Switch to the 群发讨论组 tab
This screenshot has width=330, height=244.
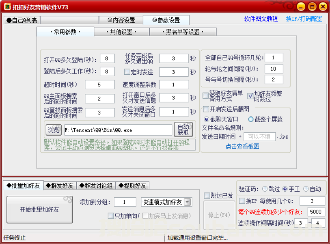pos(96,185)
